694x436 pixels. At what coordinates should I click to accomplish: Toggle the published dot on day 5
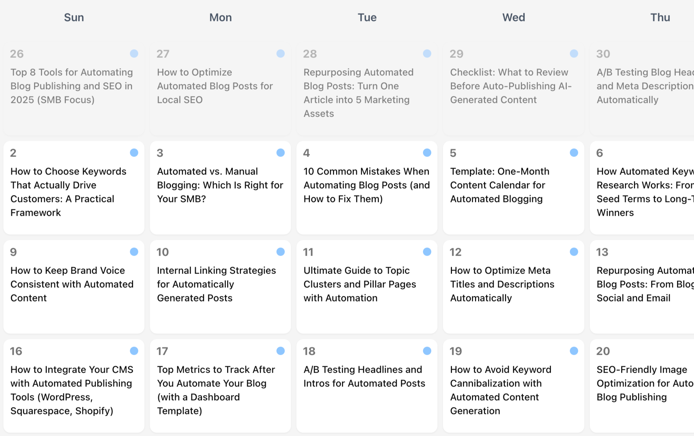(573, 152)
